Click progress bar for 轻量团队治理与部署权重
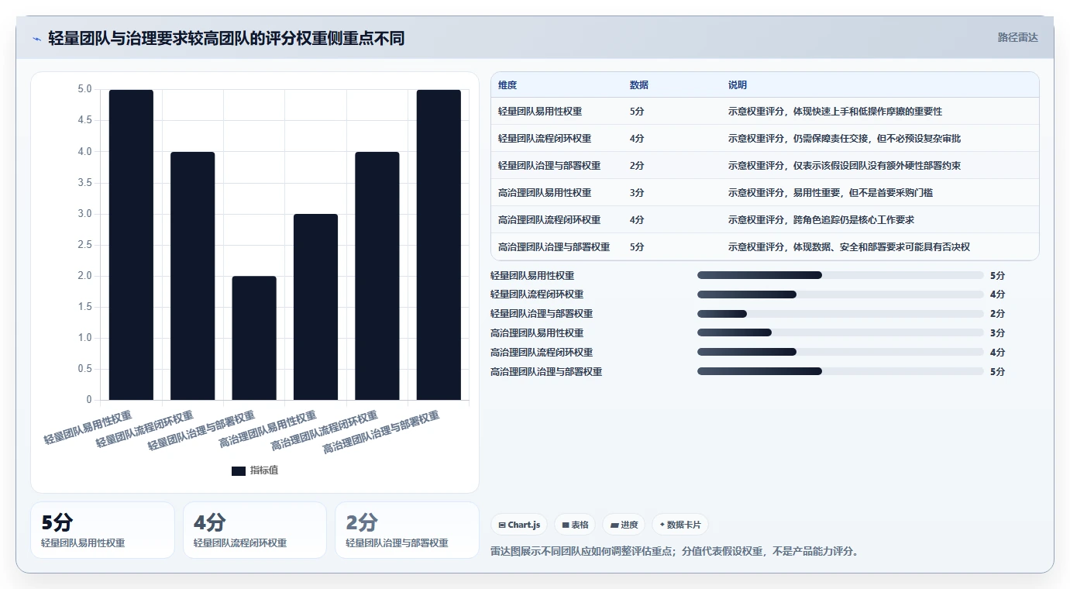This screenshot has width=1070, height=589. 841,314
